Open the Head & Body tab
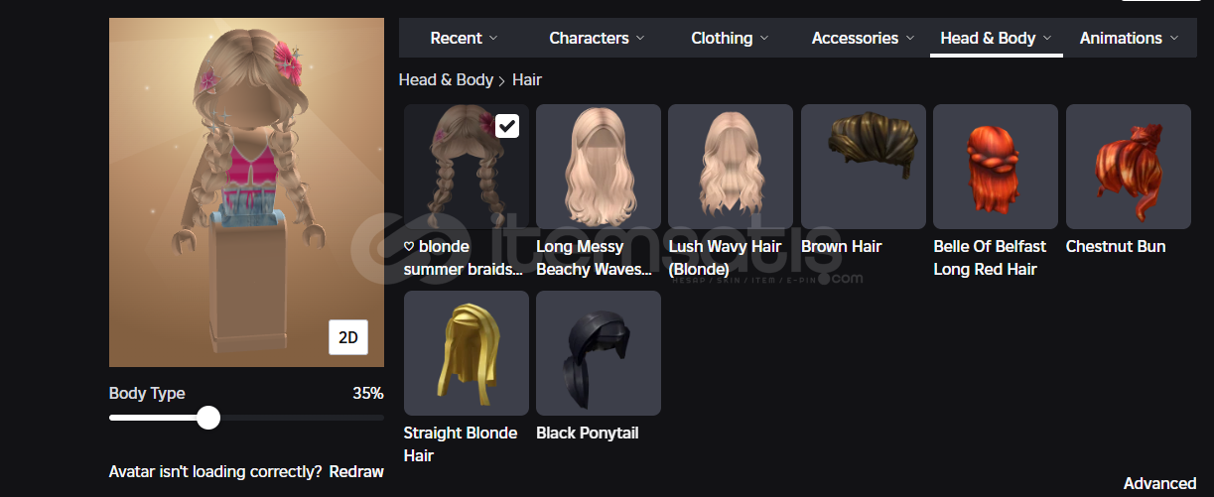Viewport: 1214px width, 497px height. [x=997, y=38]
